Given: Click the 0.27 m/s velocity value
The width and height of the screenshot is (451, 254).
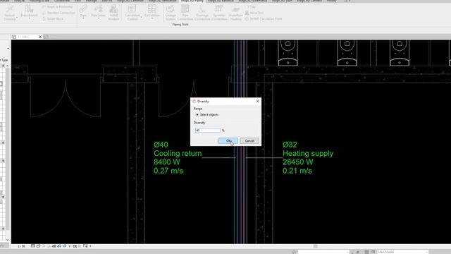Looking at the screenshot, I should coord(168,171).
